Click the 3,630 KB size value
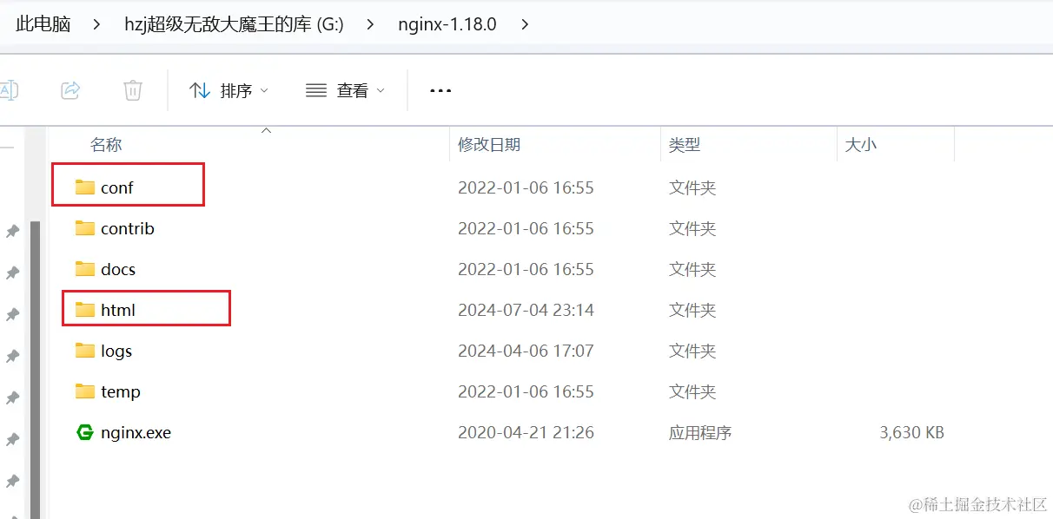Image resolution: width=1053 pixels, height=519 pixels. click(x=911, y=432)
